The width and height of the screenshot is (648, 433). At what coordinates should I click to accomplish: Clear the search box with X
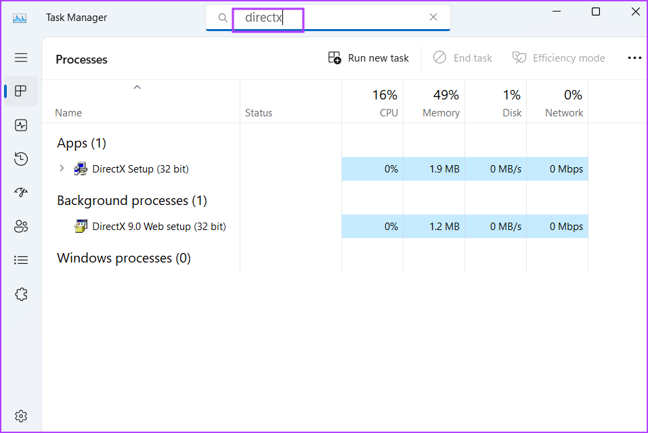433,17
